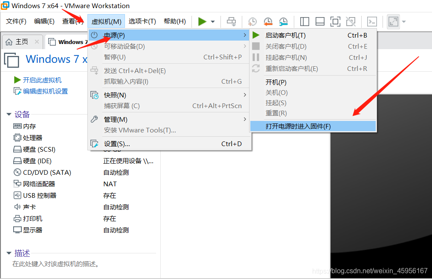Click the NAT value for network adapter

[110, 184]
